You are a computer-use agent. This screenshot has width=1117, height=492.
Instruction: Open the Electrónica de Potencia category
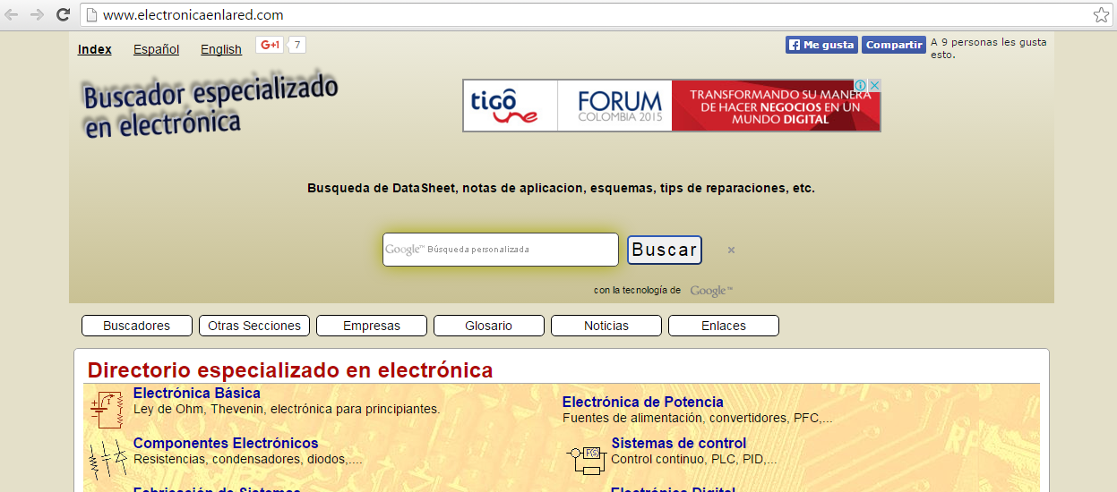pyautogui.click(x=643, y=403)
